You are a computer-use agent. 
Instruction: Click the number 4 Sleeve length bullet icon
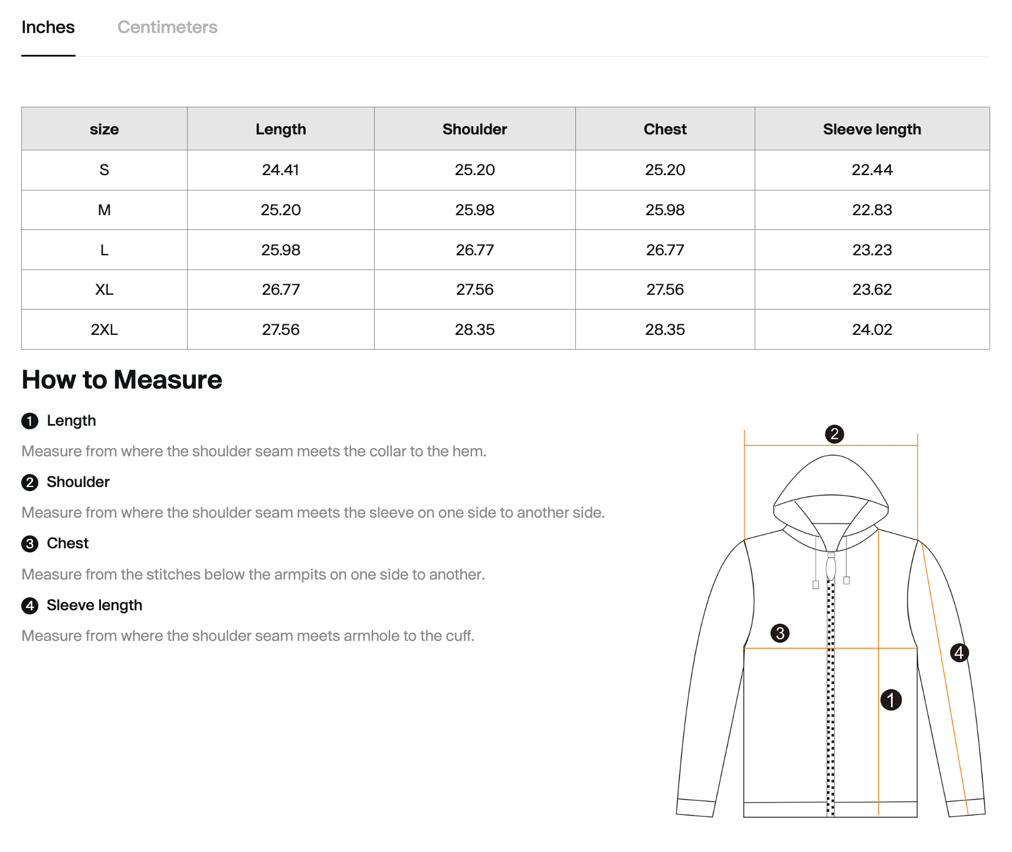(x=30, y=606)
